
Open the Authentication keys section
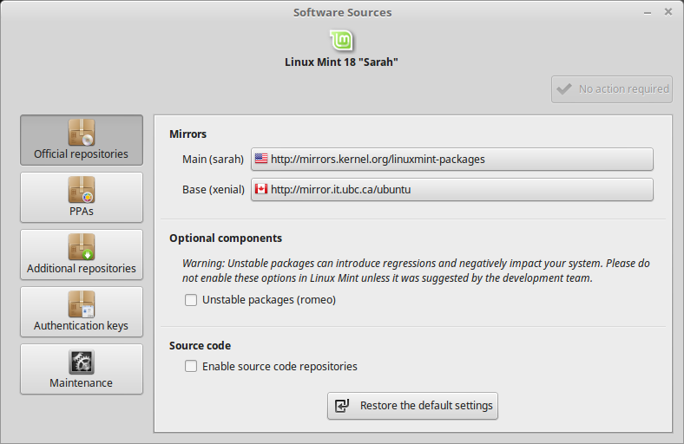pyautogui.click(x=82, y=312)
